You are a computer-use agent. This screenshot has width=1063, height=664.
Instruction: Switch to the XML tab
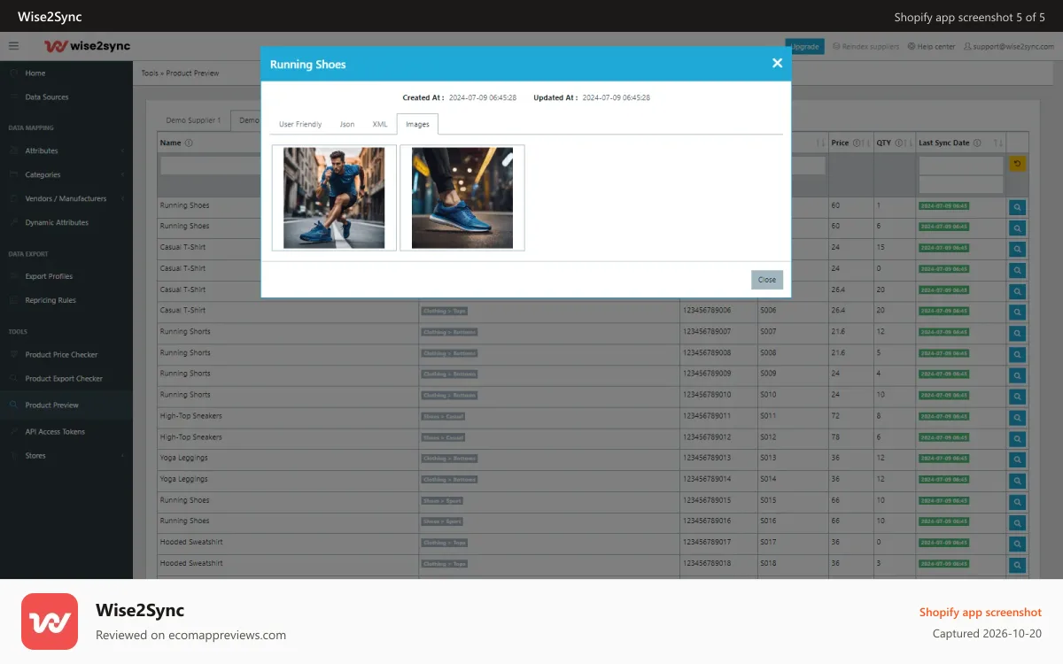380,124
